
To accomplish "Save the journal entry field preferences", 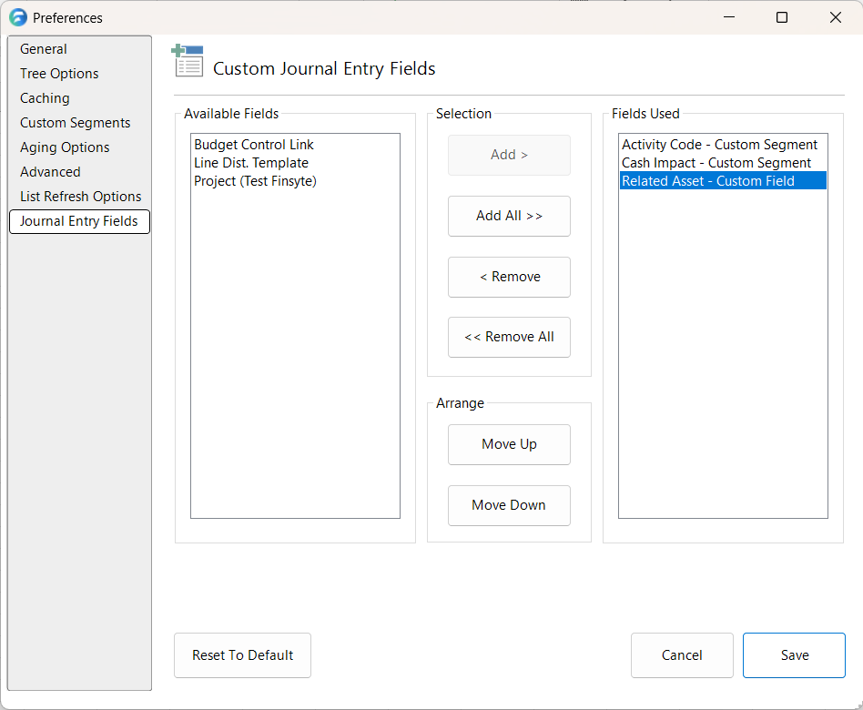I will [x=794, y=655].
